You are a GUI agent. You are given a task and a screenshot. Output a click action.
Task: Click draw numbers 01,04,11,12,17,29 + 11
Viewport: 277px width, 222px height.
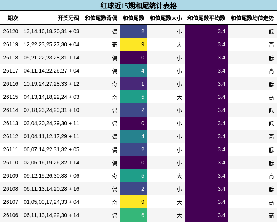51,136
